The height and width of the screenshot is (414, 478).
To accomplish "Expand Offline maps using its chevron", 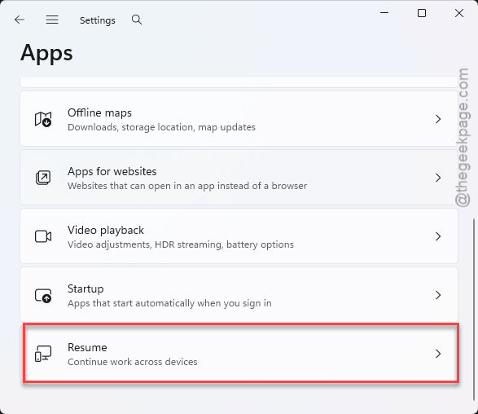I will [438, 119].
